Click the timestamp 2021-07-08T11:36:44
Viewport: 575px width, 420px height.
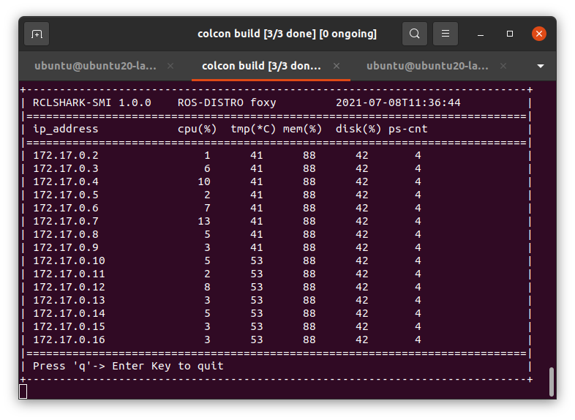coord(398,102)
